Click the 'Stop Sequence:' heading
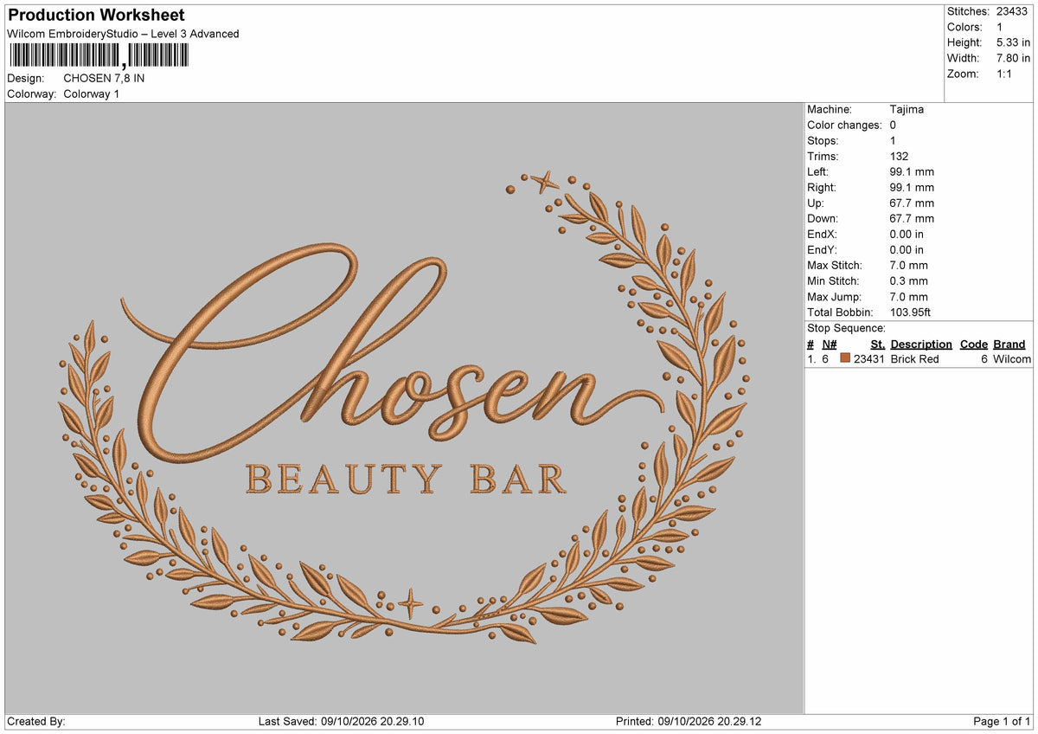Viewport: 1038px width, 734px height. [x=846, y=329]
